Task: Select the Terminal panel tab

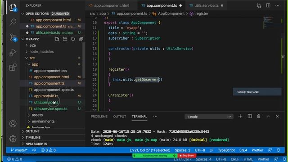Action: (139, 117)
